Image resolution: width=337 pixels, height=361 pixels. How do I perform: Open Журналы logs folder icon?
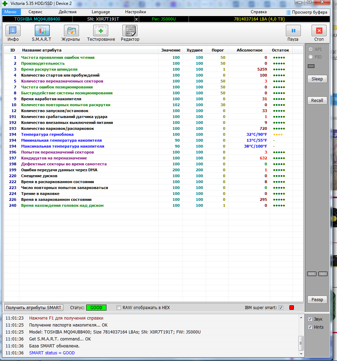(71, 31)
